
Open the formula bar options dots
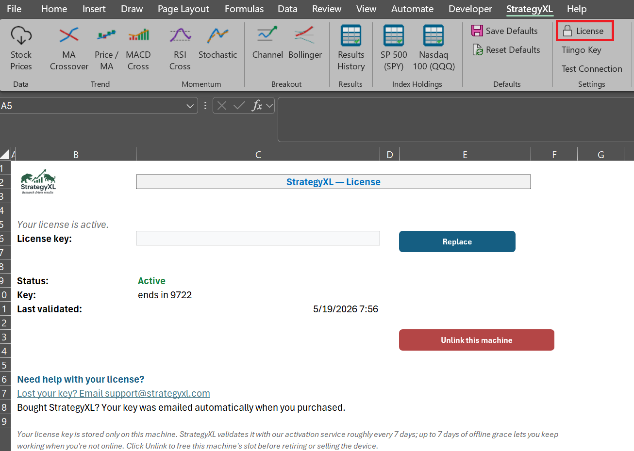[205, 106]
